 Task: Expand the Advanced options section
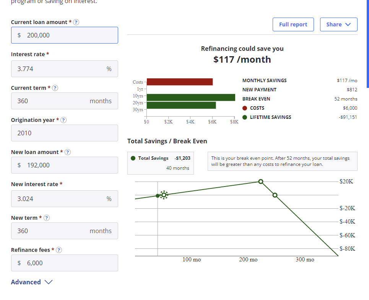click(32, 282)
